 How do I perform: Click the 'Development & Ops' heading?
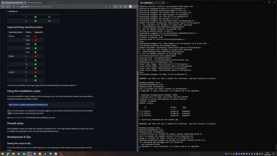tap(19, 137)
